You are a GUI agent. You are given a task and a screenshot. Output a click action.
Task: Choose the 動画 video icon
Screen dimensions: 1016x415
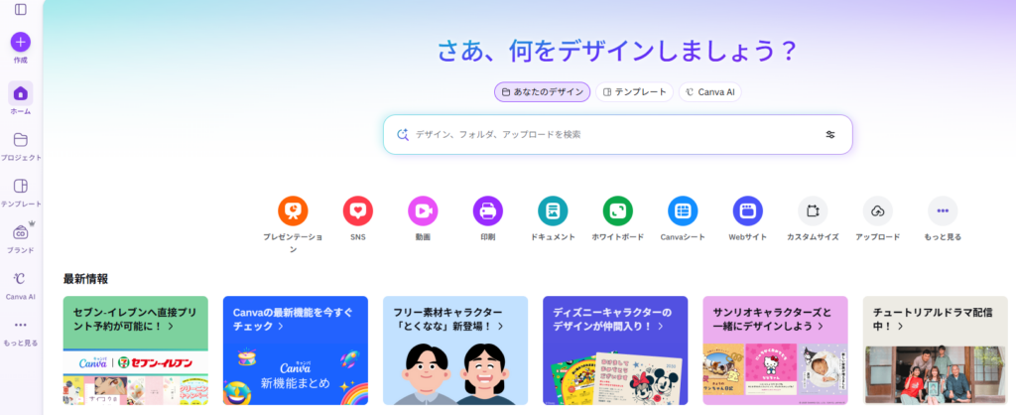click(423, 210)
